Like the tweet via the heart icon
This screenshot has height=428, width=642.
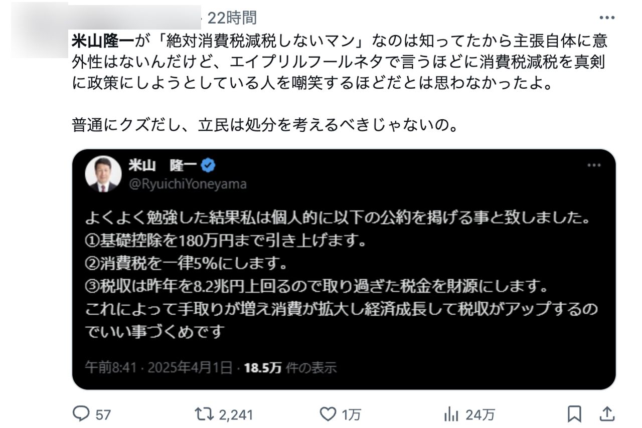pos(329,414)
